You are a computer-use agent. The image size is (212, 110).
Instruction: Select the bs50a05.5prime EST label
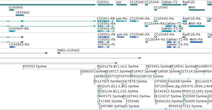127,106
